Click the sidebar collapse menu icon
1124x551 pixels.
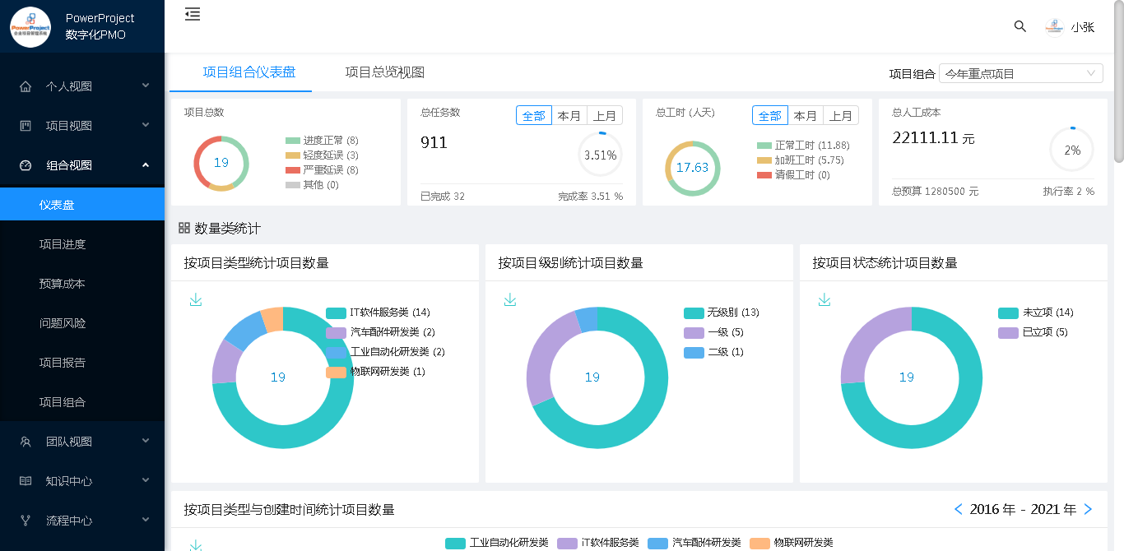pyautogui.click(x=193, y=14)
